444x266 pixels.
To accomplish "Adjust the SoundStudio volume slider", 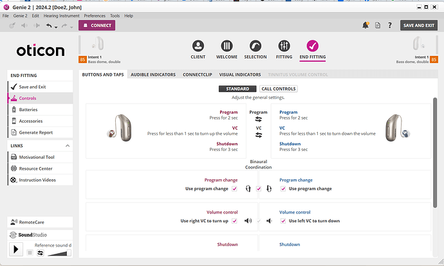I will click(x=59, y=253).
